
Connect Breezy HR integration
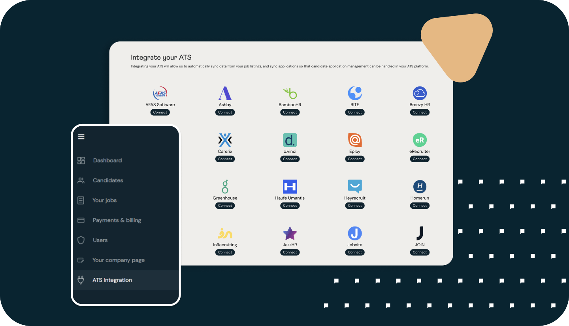tap(420, 112)
